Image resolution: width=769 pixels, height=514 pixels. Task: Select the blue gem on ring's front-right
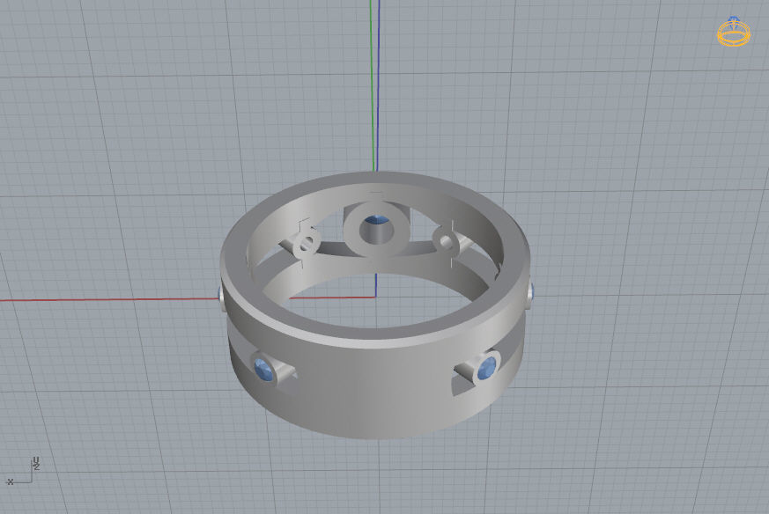pyautogui.click(x=487, y=368)
